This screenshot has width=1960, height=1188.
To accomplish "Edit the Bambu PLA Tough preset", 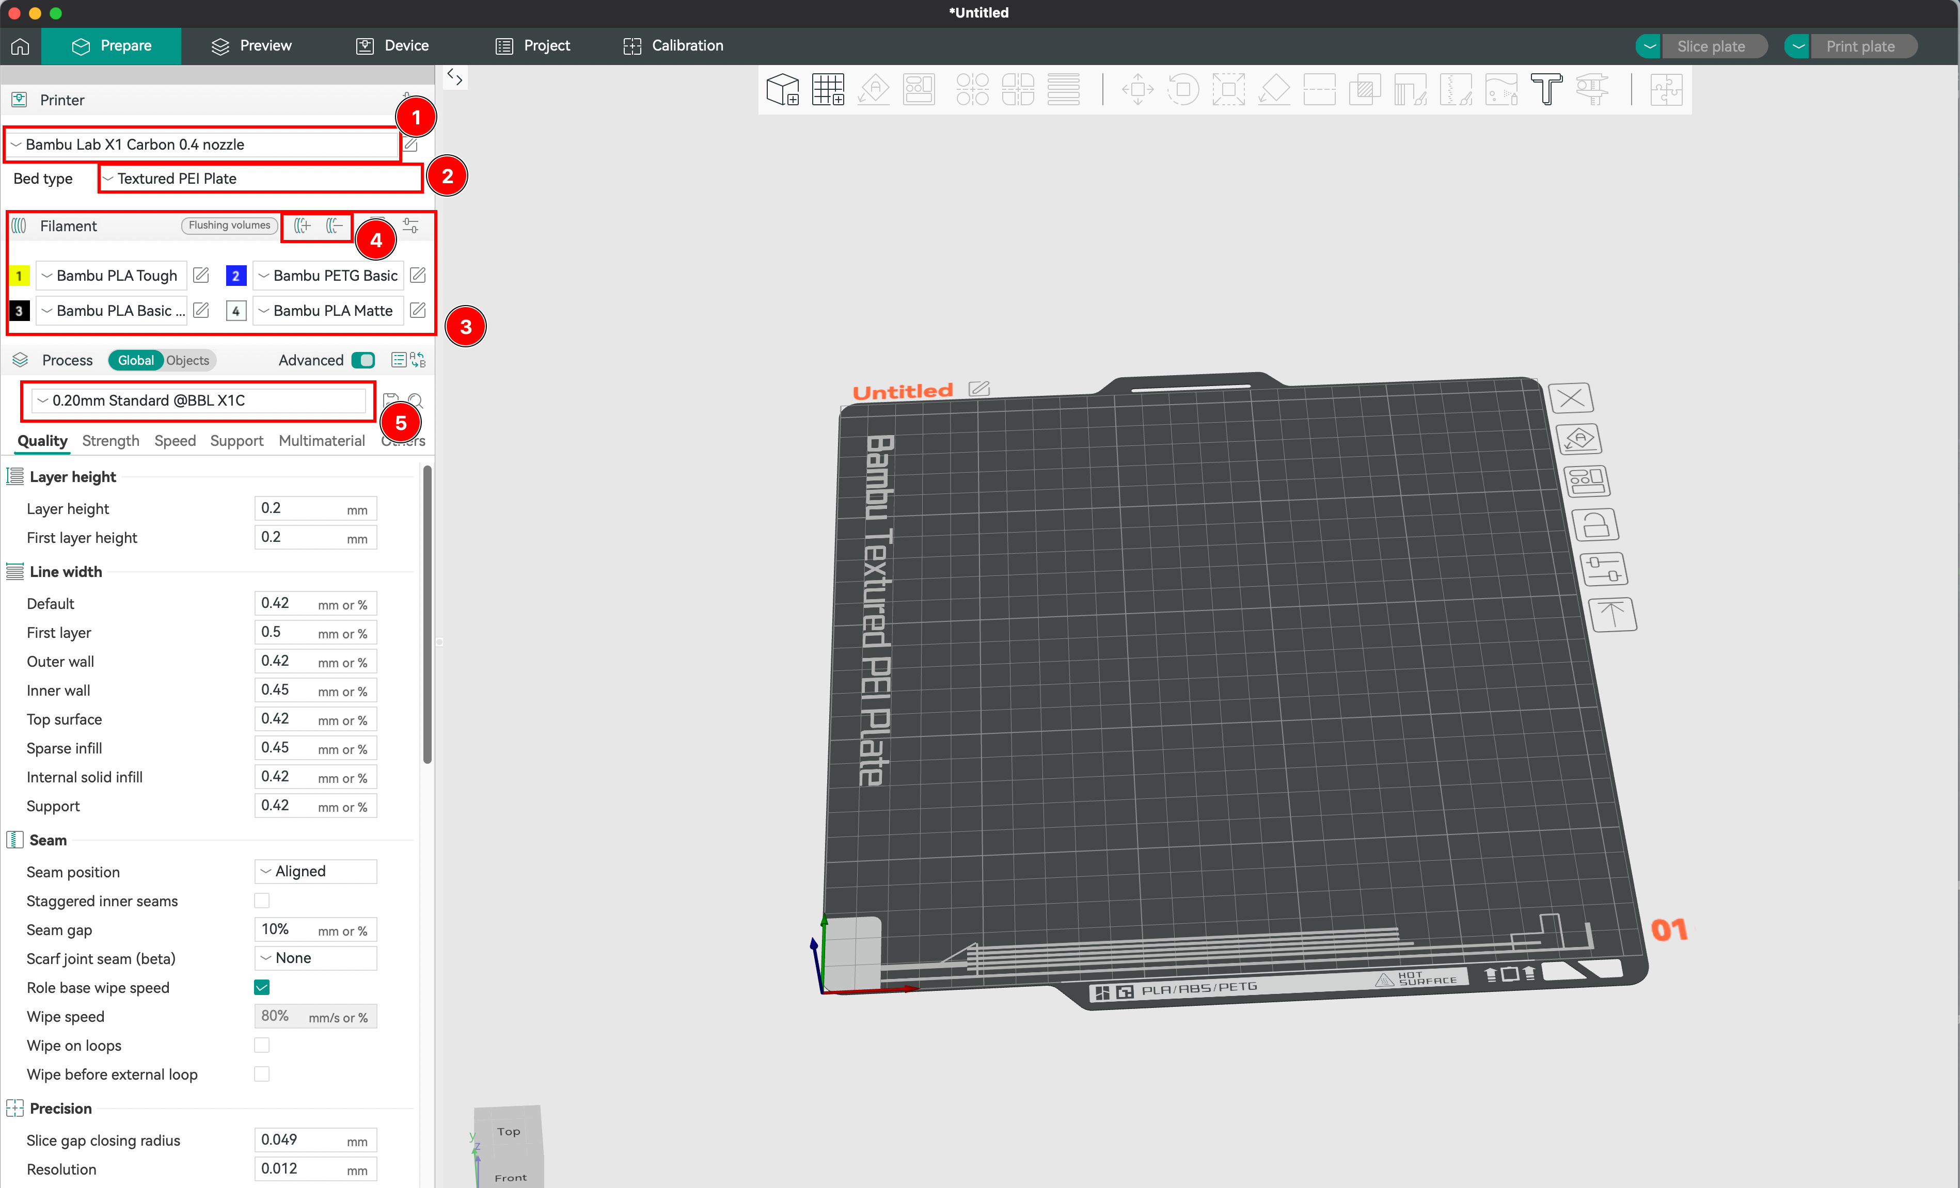I will click(201, 275).
